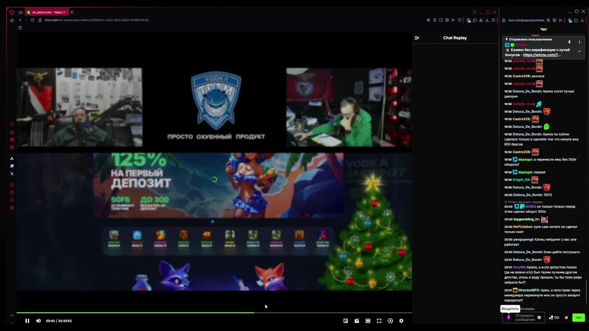
Task: Open channel points infinity icon
Action: pos(557,318)
